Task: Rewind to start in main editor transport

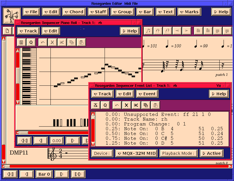Action: click(10, 174)
